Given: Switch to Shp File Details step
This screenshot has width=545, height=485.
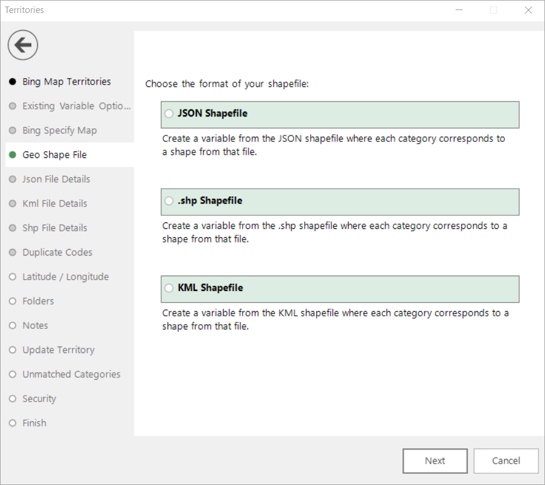Looking at the screenshot, I should tap(54, 228).
